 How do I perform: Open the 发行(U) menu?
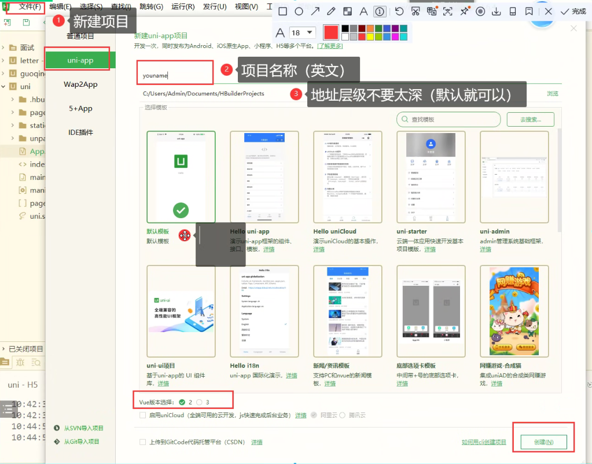pyautogui.click(x=215, y=7)
